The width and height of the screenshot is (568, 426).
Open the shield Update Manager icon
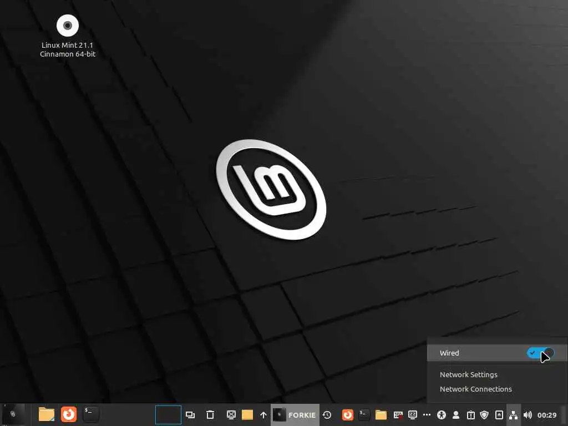tap(485, 415)
